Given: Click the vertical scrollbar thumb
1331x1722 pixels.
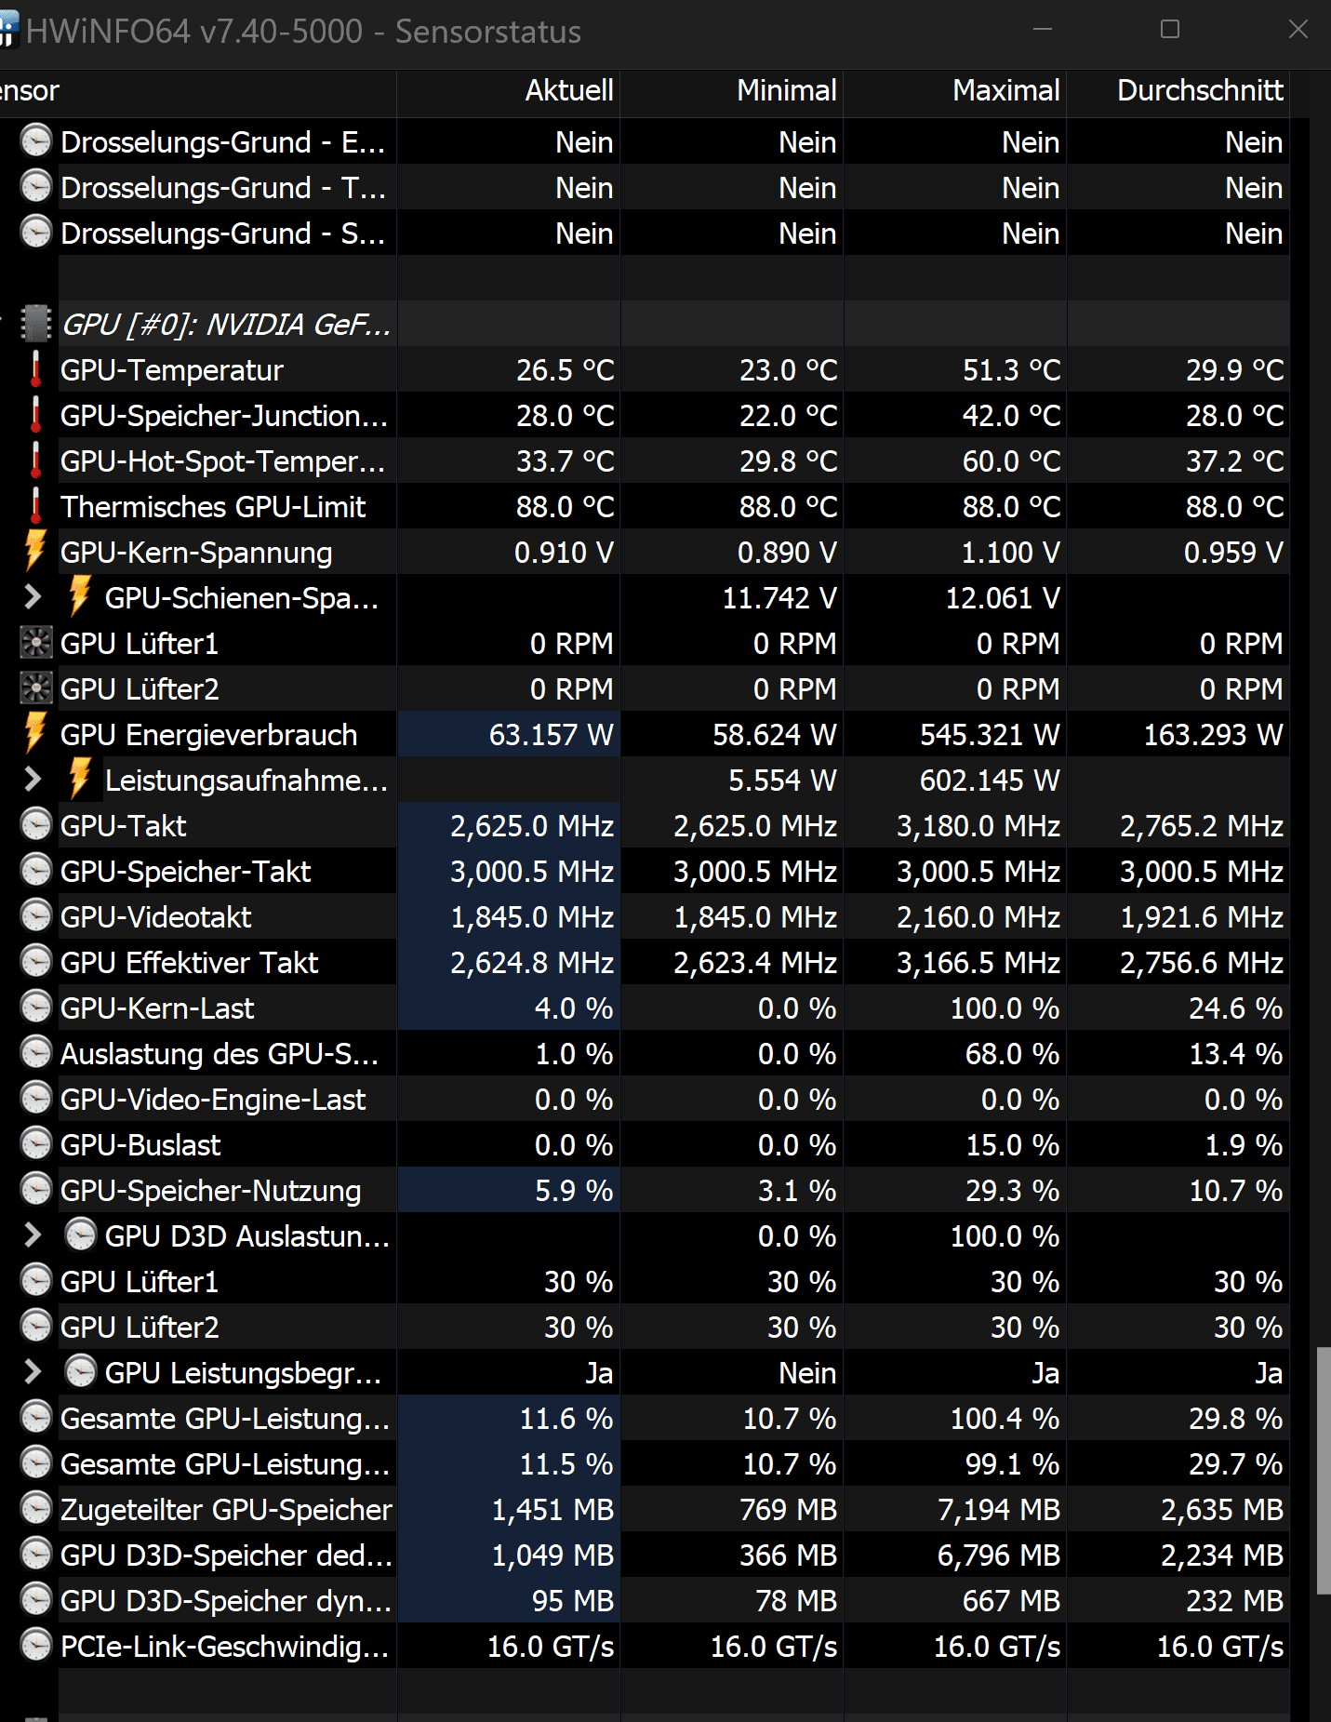Looking at the screenshot, I should point(1324,1471).
